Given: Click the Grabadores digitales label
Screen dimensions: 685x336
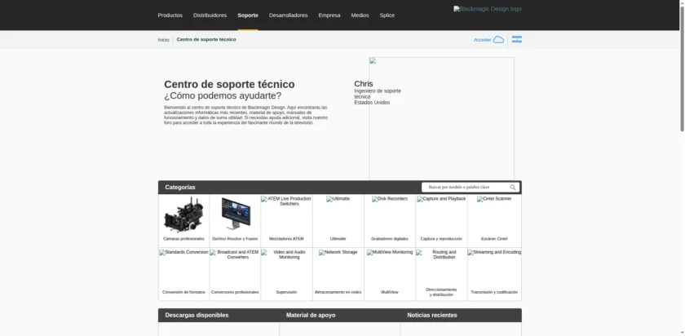Looking at the screenshot, I should pyautogui.click(x=390, y=239).
